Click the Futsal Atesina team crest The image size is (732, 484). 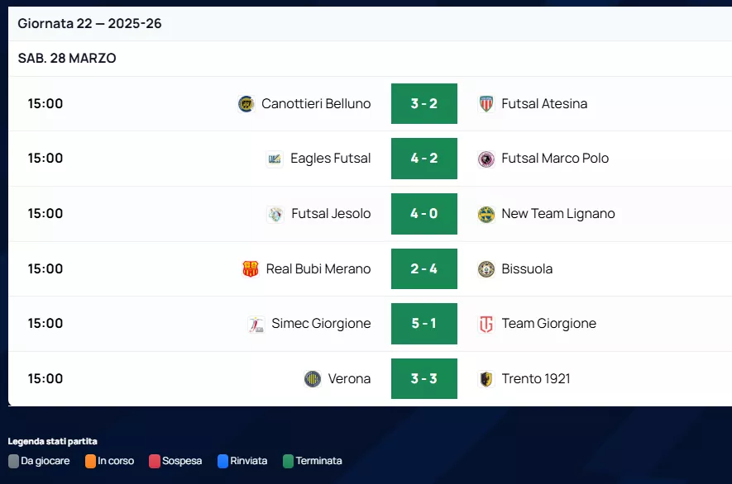tap(486, 104)
